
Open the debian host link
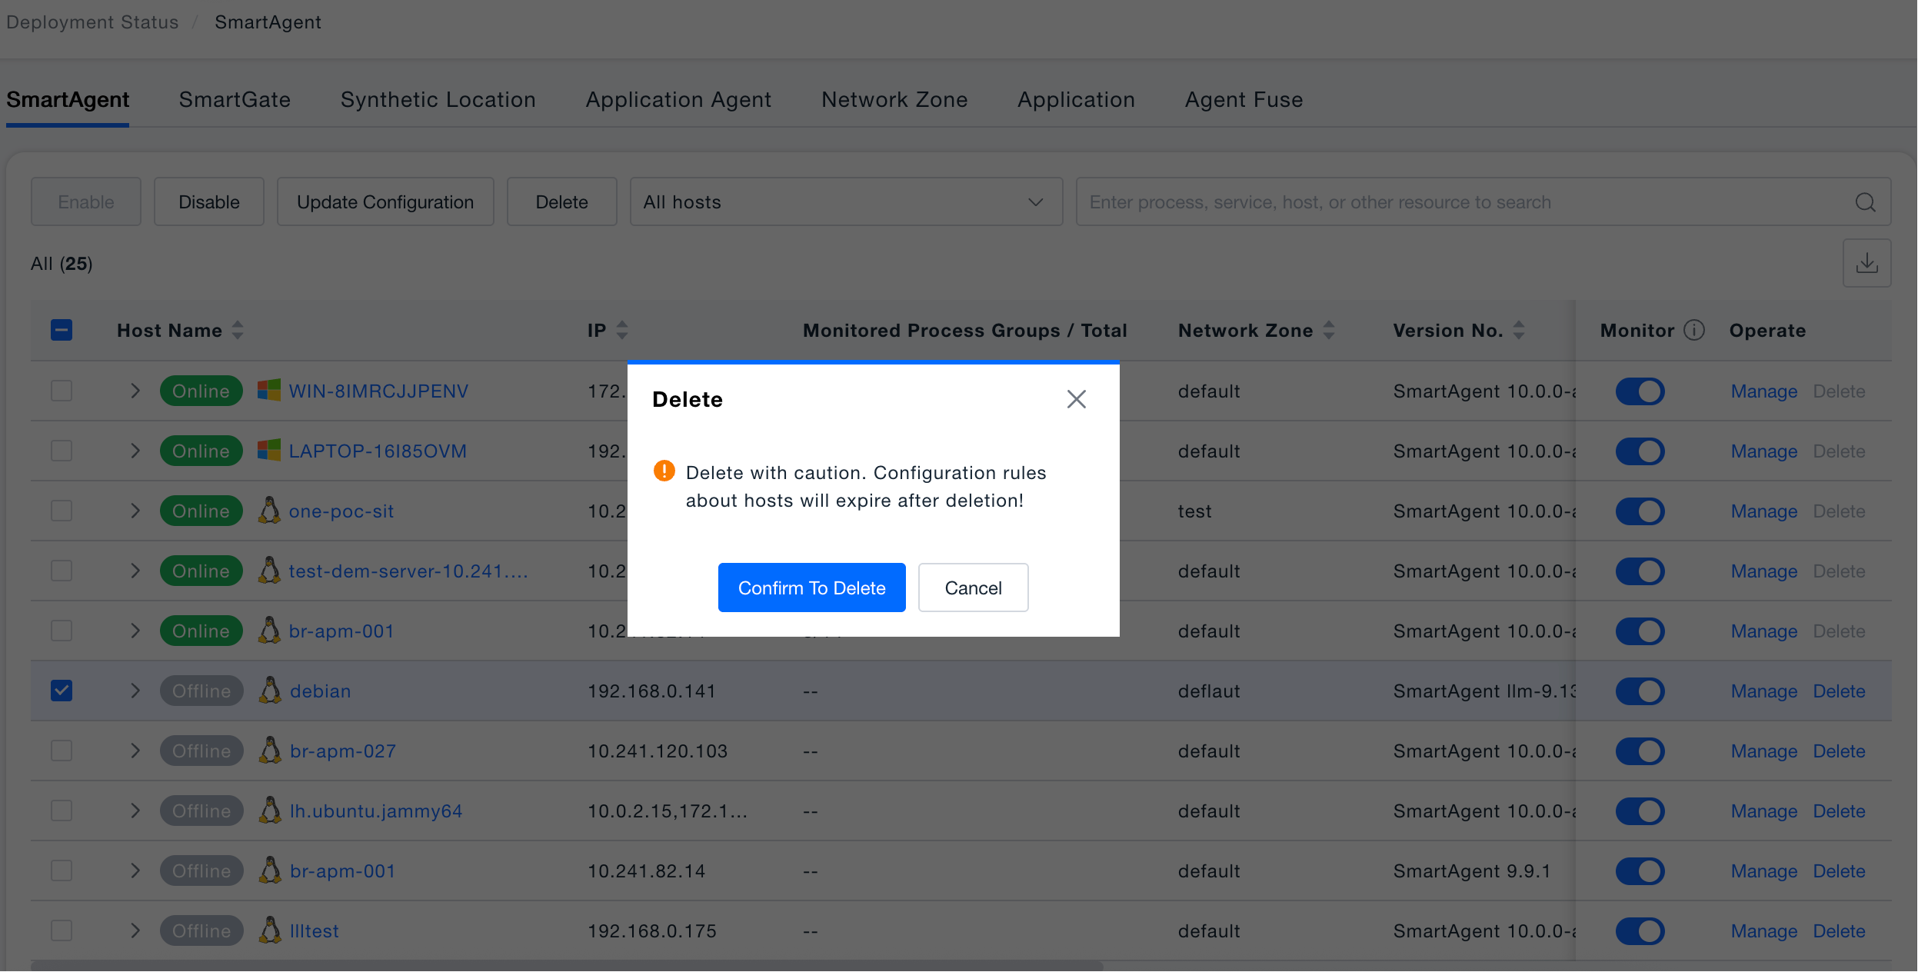pos(320,691)
